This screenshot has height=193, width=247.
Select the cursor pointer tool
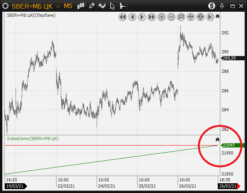coord(113,6)
